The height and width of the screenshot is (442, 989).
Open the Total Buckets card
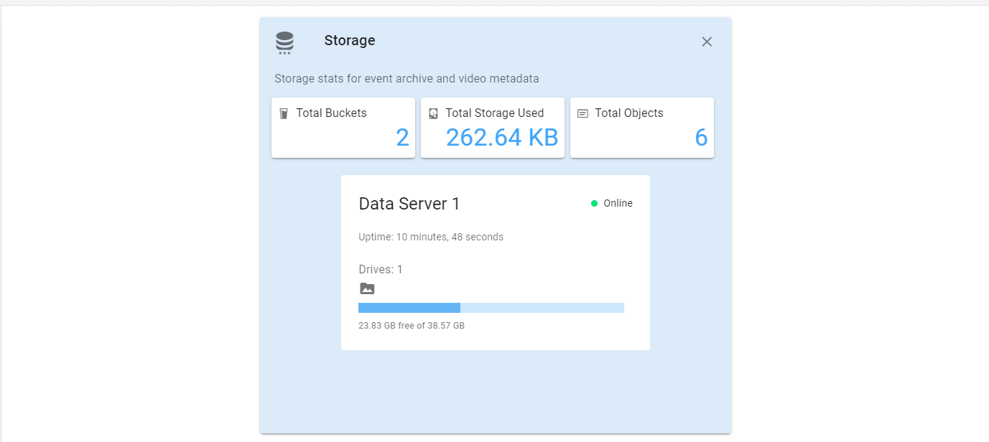(x=343, y=127)
